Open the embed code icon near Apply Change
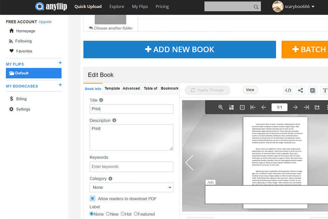Viewport: 328px width, 219px height. point(288,90)
